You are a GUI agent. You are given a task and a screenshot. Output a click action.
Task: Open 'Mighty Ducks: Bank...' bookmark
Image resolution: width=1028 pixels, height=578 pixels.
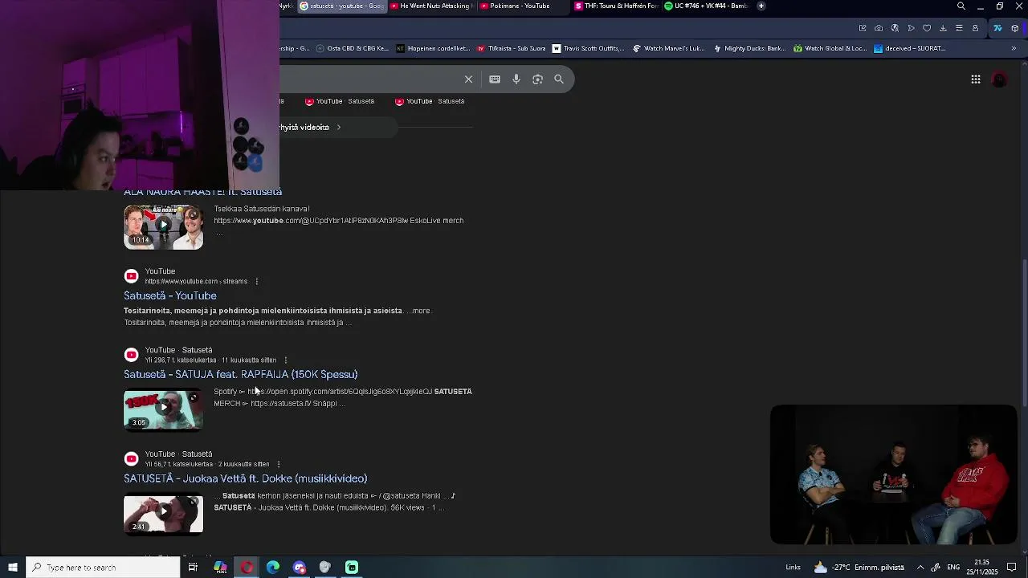pos(749,48)
